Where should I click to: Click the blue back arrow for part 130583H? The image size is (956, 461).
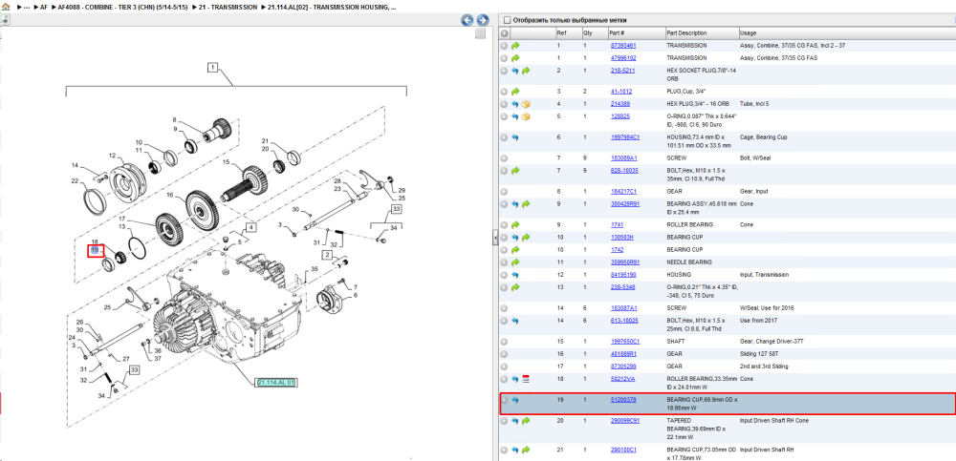coord(515,237)
